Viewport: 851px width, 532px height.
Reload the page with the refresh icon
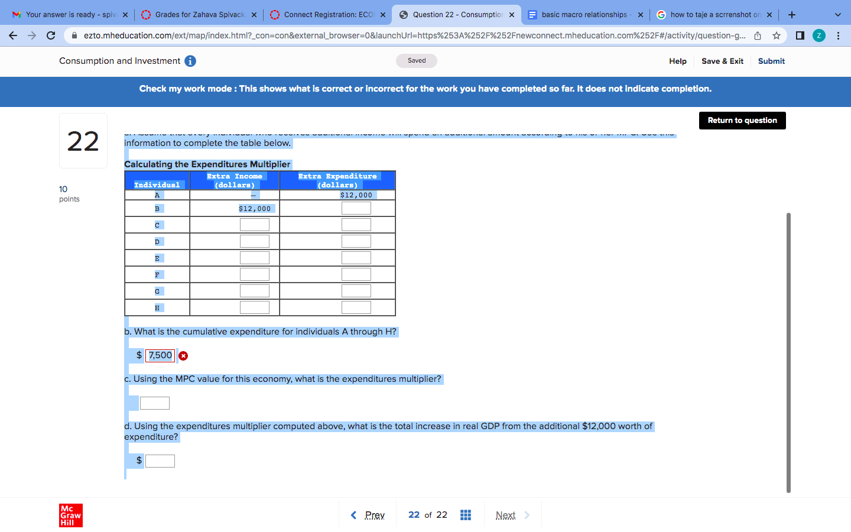pyautogui.click(x=51, y=35)
